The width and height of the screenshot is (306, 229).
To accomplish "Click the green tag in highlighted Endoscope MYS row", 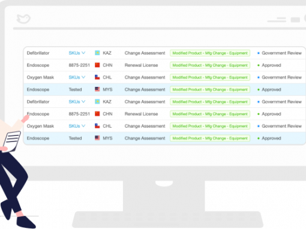I will coord(210,89).
